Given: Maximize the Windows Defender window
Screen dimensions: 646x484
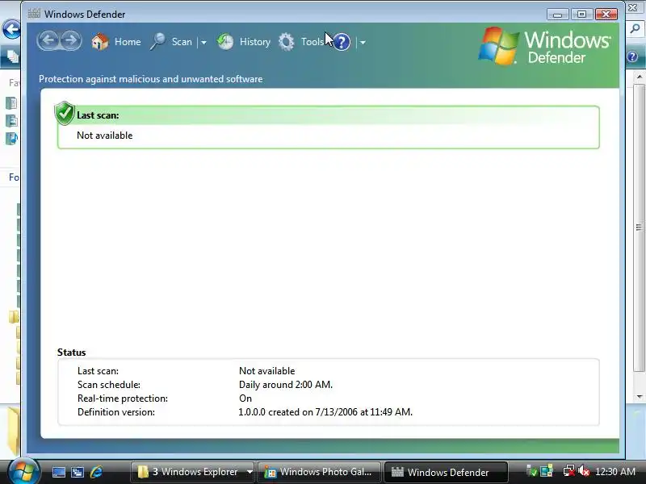Looking at the screenshot, I should (x=581, y=14).
